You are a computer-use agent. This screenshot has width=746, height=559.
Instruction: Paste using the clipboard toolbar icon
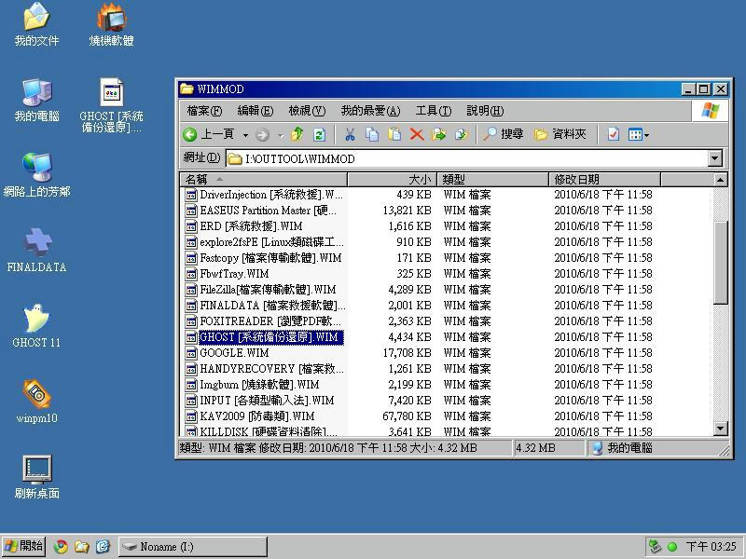pos(394,134)
